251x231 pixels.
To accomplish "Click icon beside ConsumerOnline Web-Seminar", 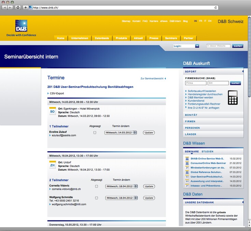I will 187,163.
